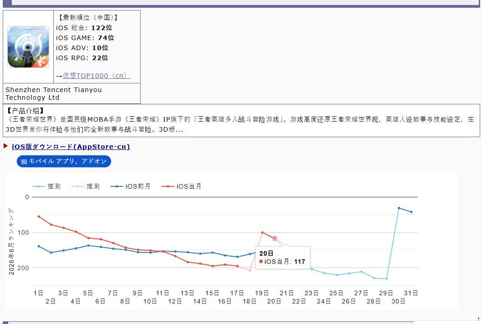
Task: Select the highlighted 20日 data point
Action: [274, 238]
